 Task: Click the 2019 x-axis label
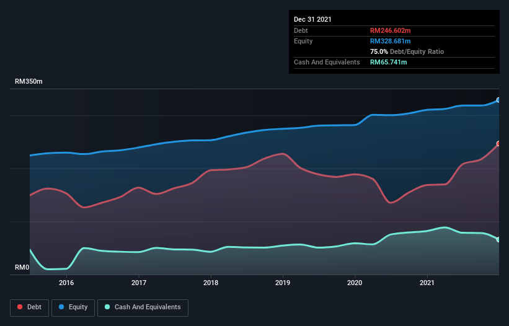click(283, 283)
